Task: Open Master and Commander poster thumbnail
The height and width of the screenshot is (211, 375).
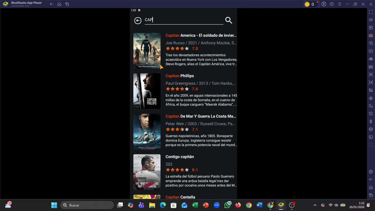Action: point(147,132)
